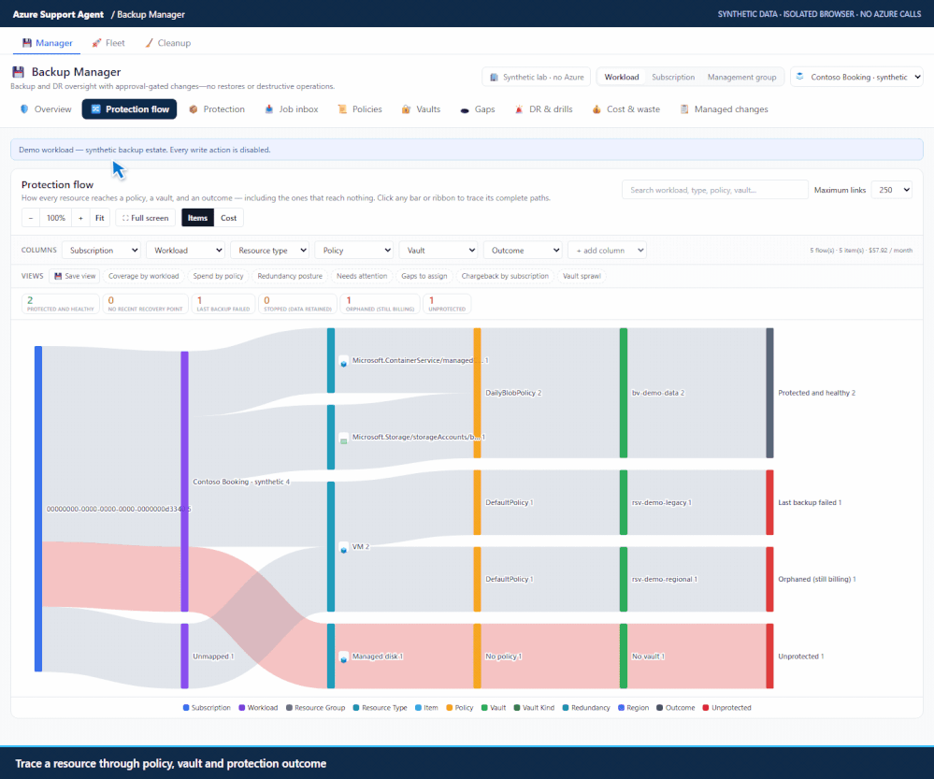Open the Workload column dropdown
This screenshot has width=934, height=779.
point(185,251)
